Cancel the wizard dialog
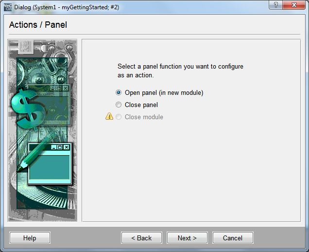Screen dimensions: 309x252 coord(233,238)
